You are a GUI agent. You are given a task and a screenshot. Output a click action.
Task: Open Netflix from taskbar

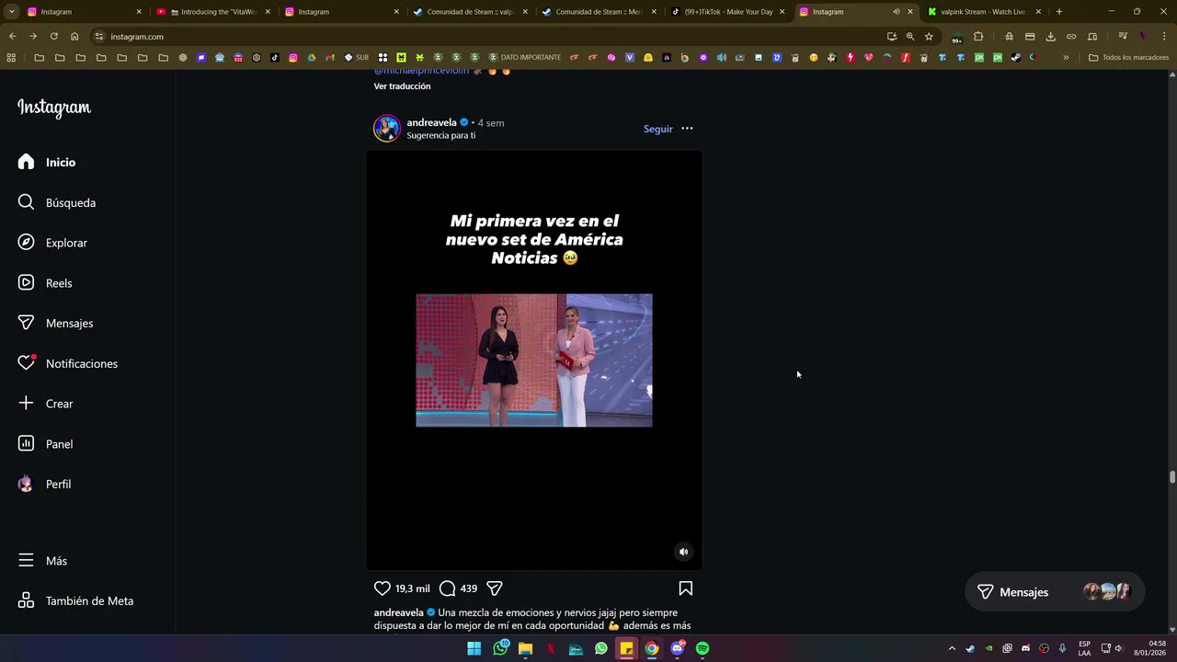click(x=551, y=648)
